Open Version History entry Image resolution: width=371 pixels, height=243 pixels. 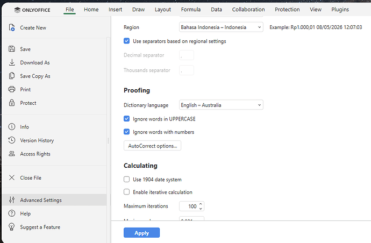54,140
